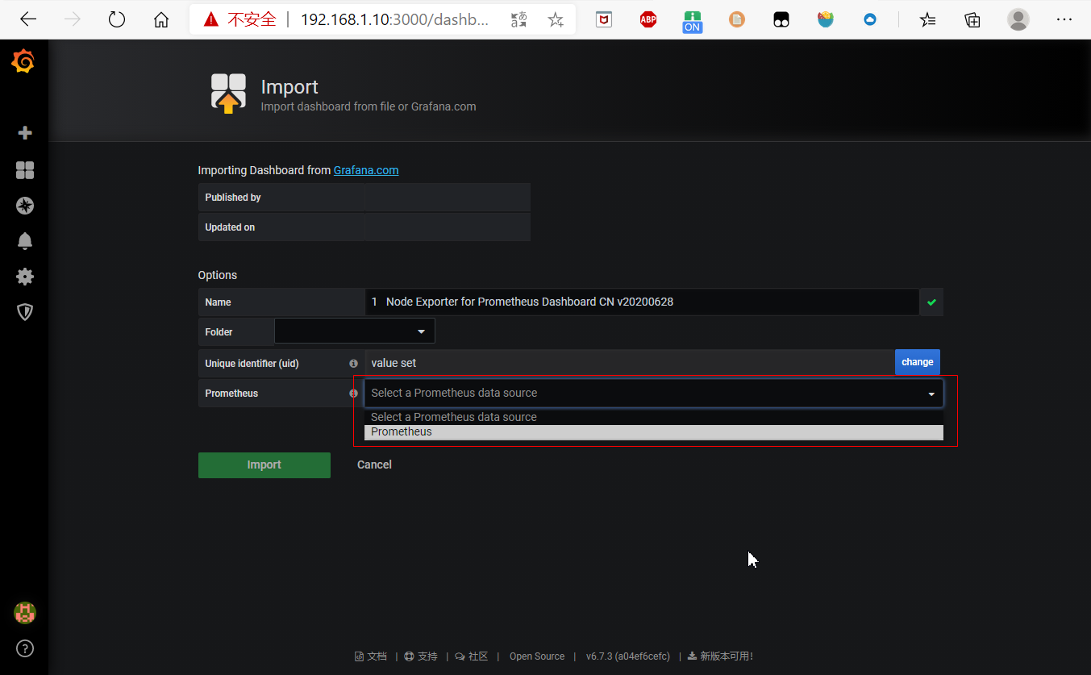This screenshot has height=675, width=1091.
Task: Open the 支持 footer link
Action: tap(421, 656)
